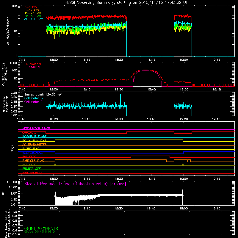Screen dimensions: 238x238
Task: Click the PARTICLE_FLAG label
Action: click(33, 161)
